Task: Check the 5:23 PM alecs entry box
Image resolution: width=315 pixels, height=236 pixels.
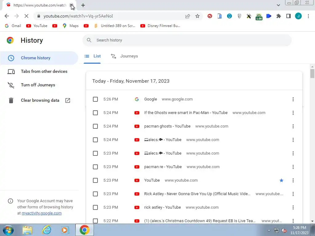Action: point(95,153)
